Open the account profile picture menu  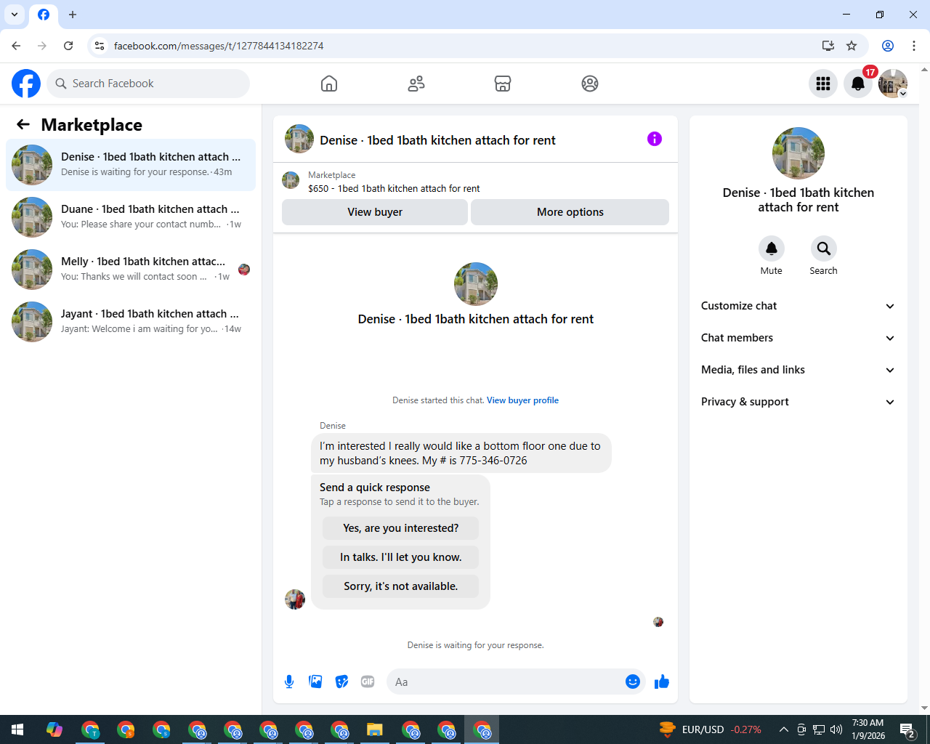coord(893,84)
